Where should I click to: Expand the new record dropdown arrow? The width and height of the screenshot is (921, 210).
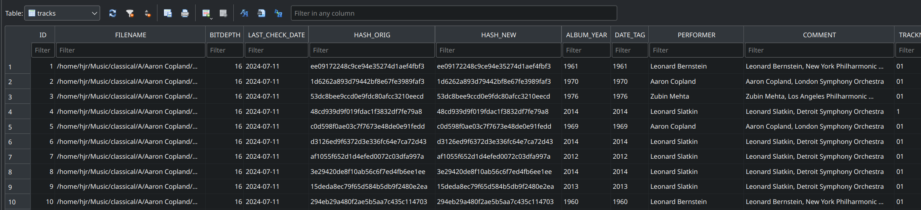tap(211, 18)
